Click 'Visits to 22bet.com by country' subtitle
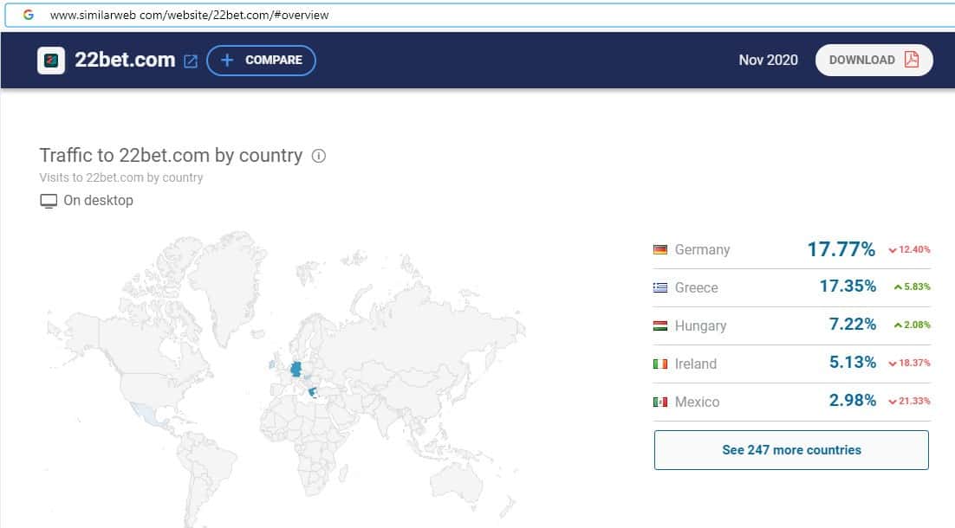Viewport: 955px width, 528px height. (121, 177)
